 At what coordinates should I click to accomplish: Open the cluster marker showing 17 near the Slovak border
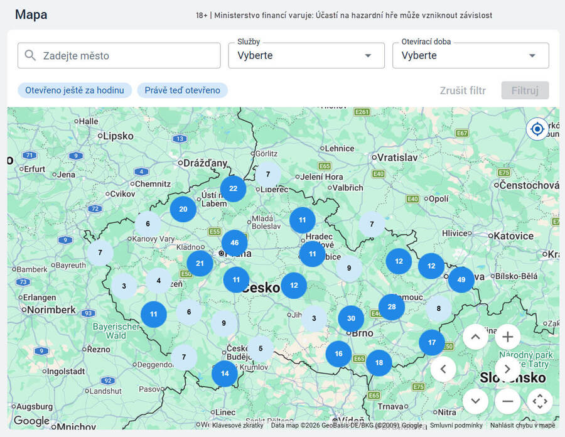pos(432,342)
